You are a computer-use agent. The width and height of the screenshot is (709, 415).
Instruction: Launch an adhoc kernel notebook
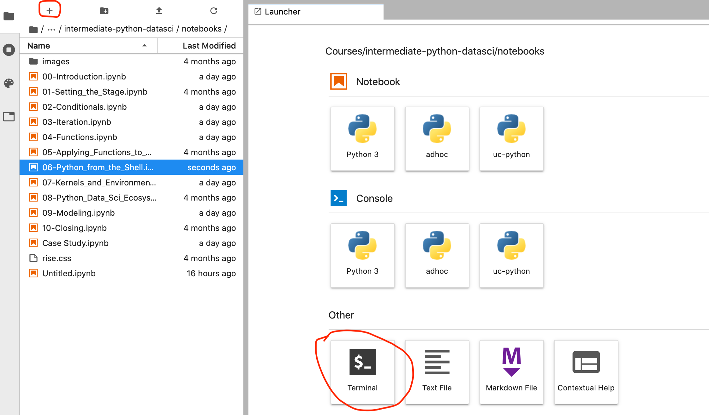coord(437,139)
